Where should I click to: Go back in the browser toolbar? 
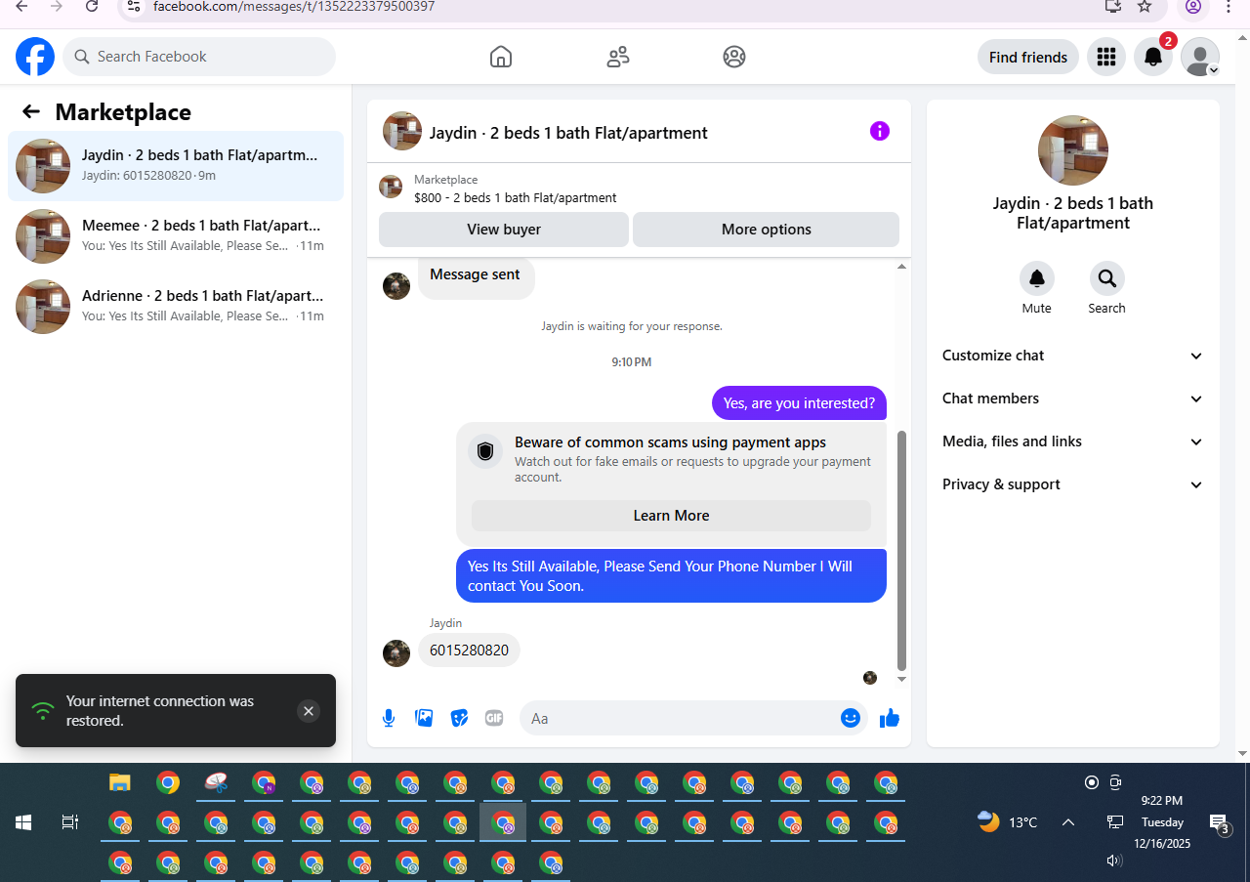point(21,6)
